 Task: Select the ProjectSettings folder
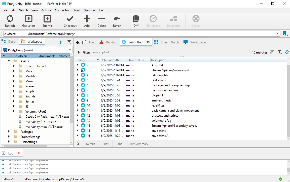point(30,137)
